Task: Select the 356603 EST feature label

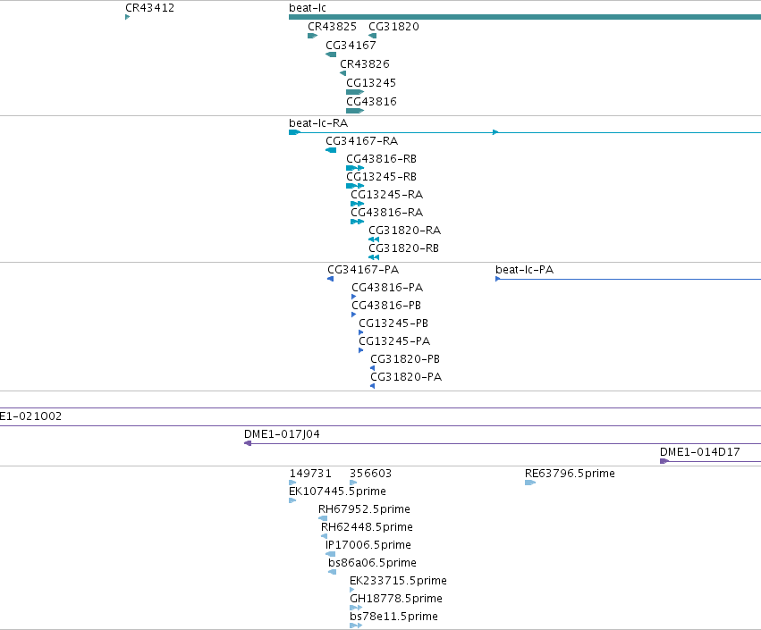Action: click(x=370, y=474)
